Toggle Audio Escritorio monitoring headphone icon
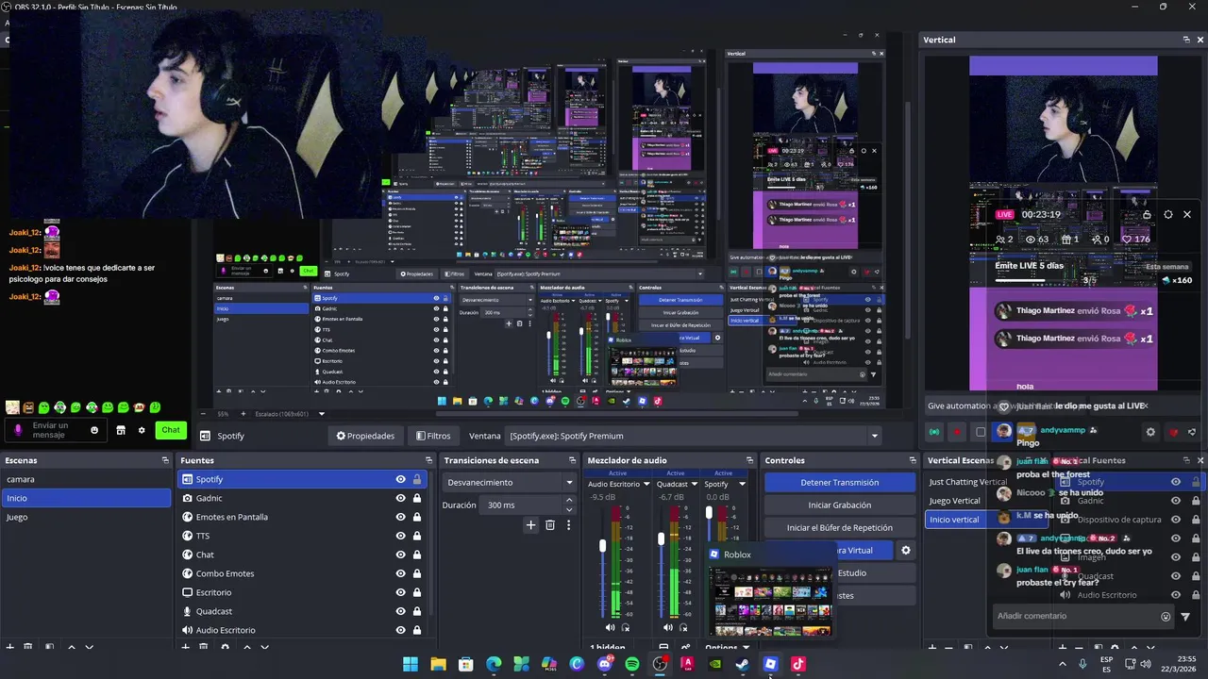Screen dimensions: 1208x679 click(x=625, y=627)
